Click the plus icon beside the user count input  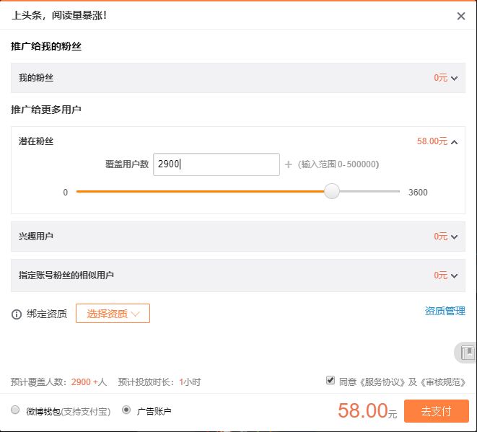tap(288, 164)
